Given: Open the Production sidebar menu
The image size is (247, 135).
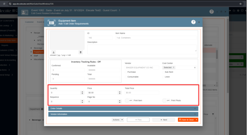Looking at the screenshot, I should pos(5,65).
